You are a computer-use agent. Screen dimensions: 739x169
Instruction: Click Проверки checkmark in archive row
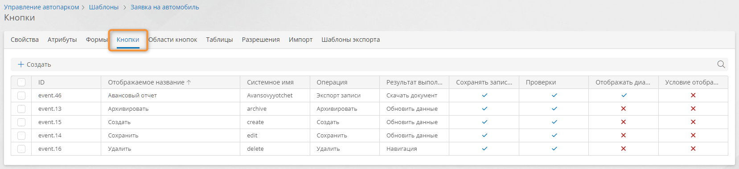pos(554,109)
